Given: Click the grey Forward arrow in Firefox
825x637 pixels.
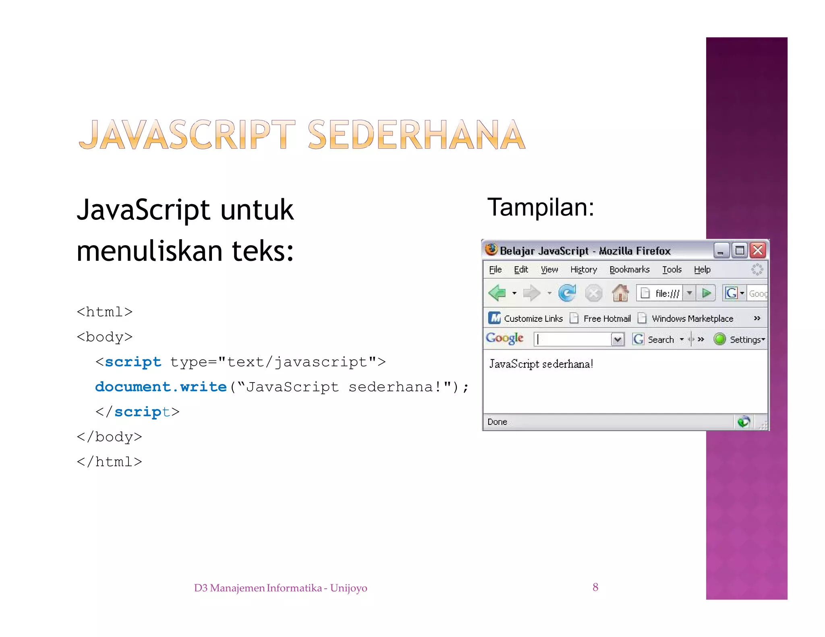Looking at the screenshot, I should coord(531,293).
